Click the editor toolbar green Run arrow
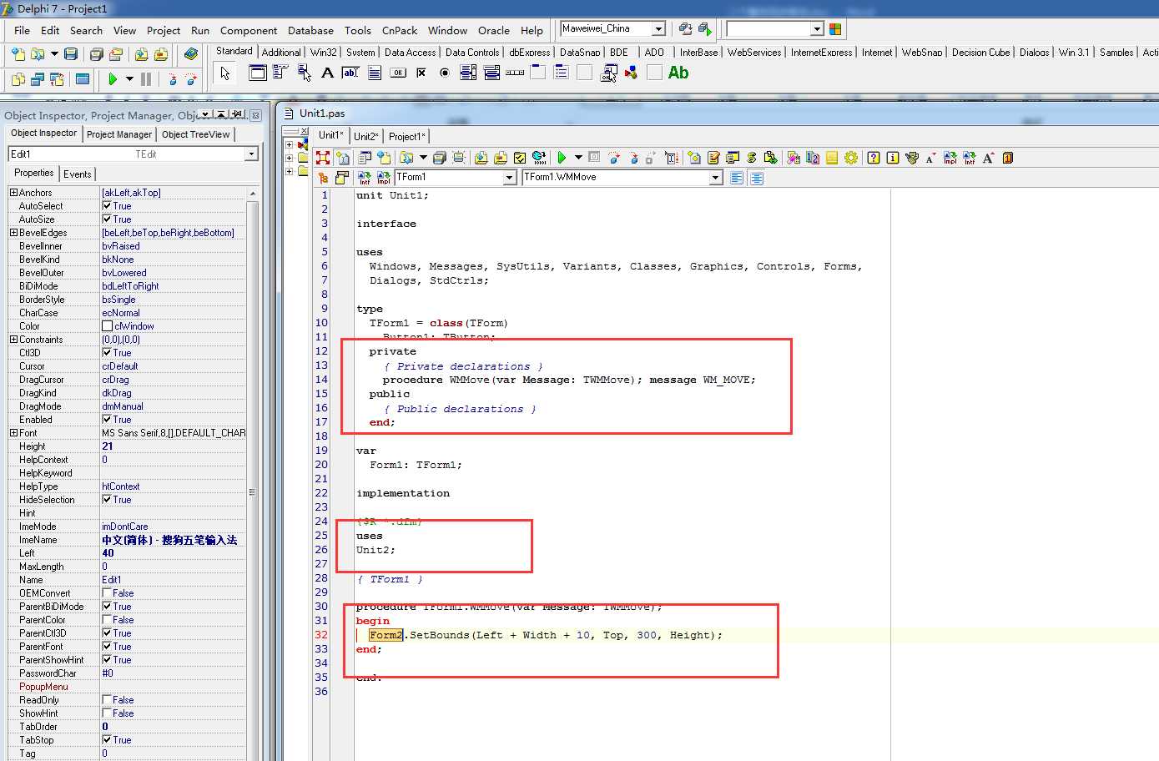The image size is (1159, 761). pos(562,158)
